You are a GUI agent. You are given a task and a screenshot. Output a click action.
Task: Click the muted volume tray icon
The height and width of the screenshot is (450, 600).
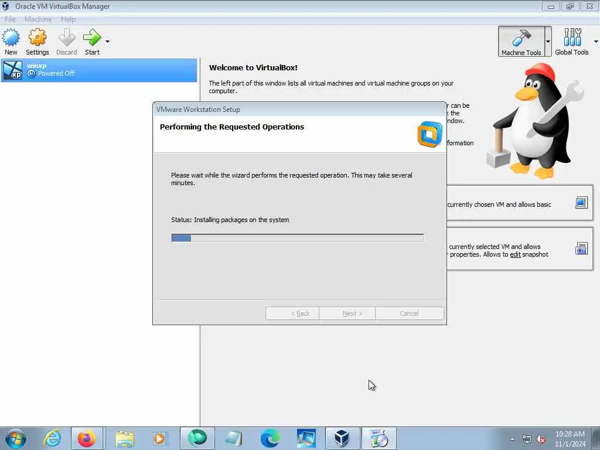541,439
